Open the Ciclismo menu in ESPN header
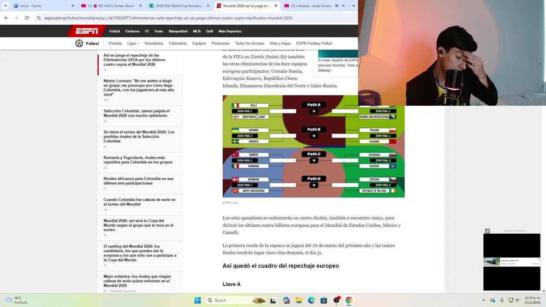This screenshot has height=307, width=546. tap(132, 31)
